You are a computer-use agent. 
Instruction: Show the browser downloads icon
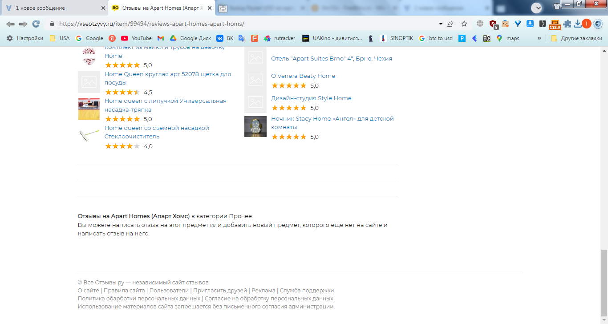[578, 24]
